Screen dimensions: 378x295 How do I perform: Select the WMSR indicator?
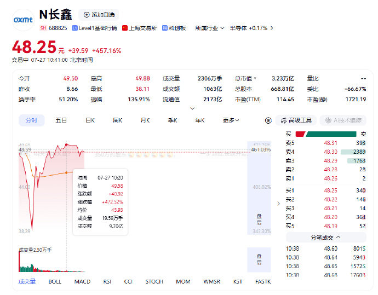pyautogui.click(x=212, y=281)
